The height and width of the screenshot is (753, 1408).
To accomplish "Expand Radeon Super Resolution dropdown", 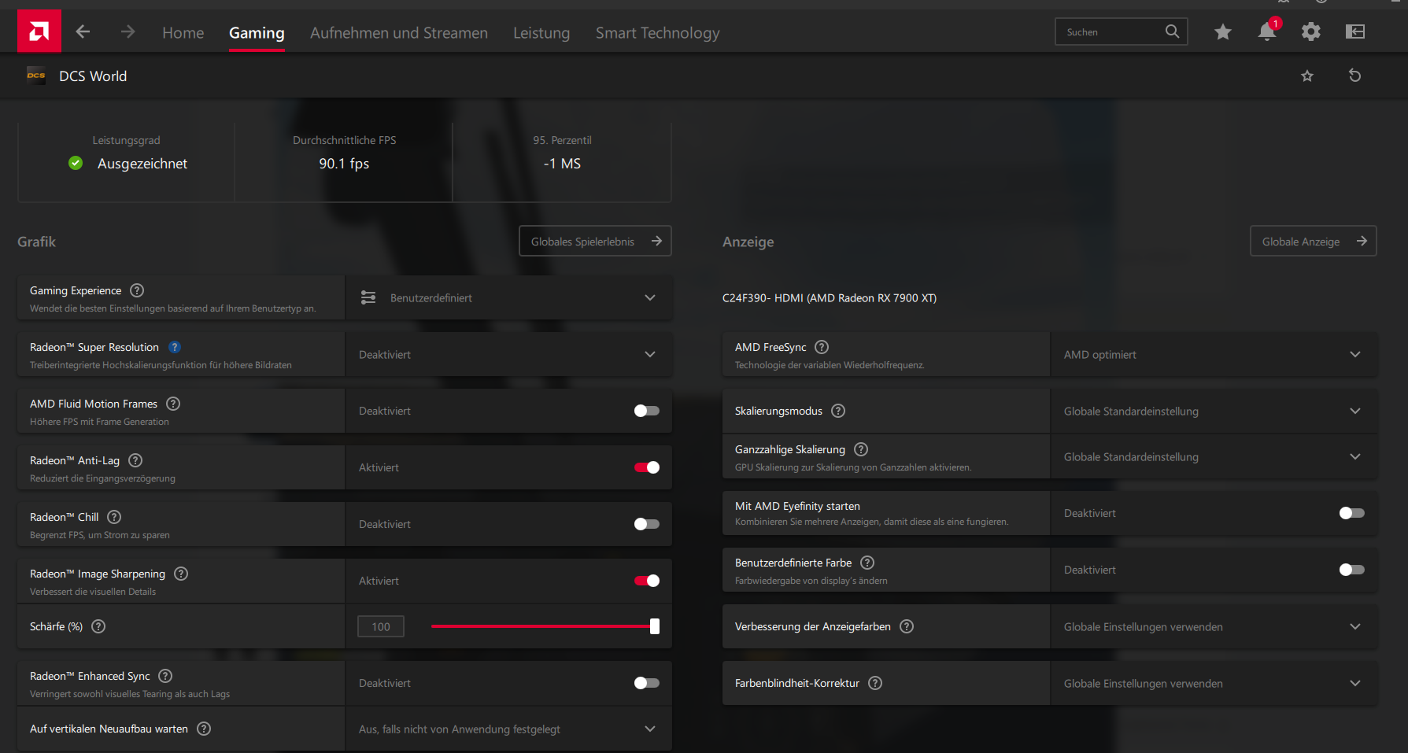I will tap(508, 354).
